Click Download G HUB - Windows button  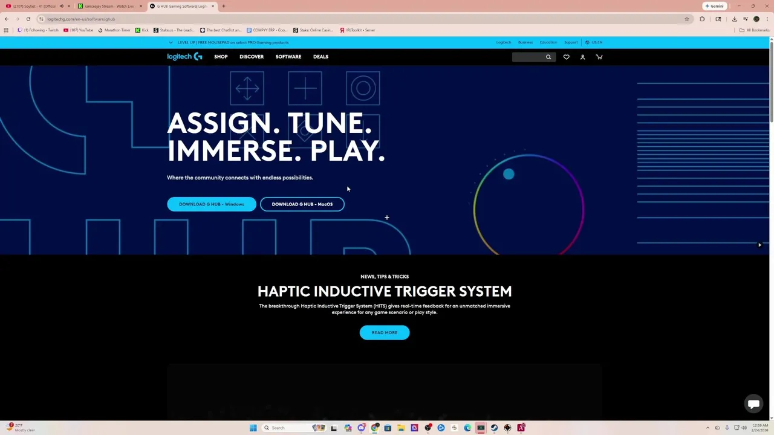click(212, 204)
